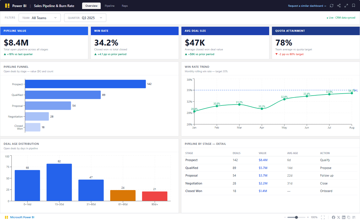Bookmark this dashboard
Screen dimensions: 360x221
click(354, 6)
